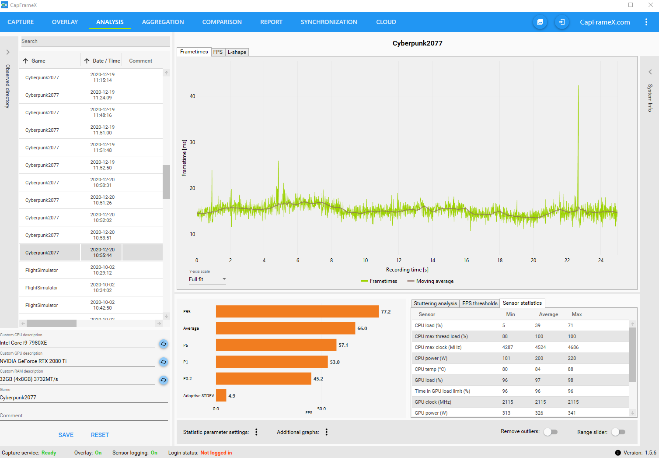Open the three-dot overflow menu in header
Viewport: 659px width, 458px height.
646,22
